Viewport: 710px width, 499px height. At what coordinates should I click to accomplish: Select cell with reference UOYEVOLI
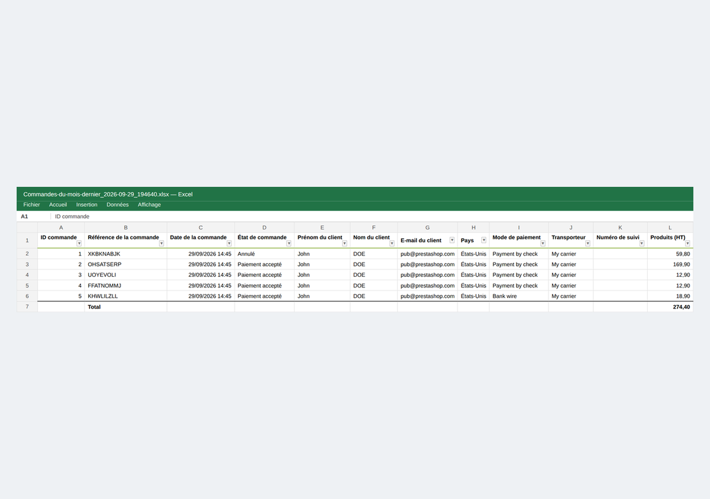pos(125,275)
